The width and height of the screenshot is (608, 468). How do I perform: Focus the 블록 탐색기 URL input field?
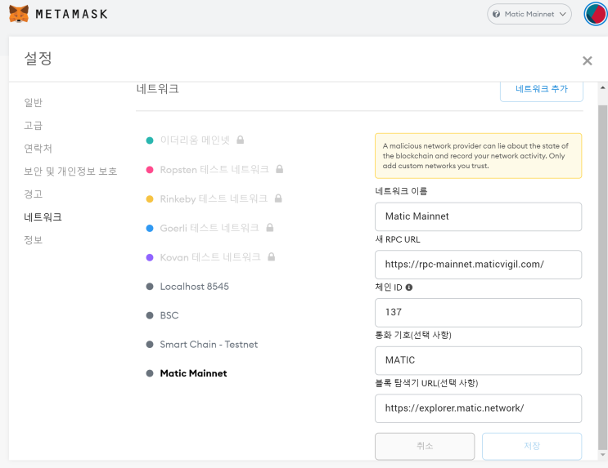pos(478,408)
